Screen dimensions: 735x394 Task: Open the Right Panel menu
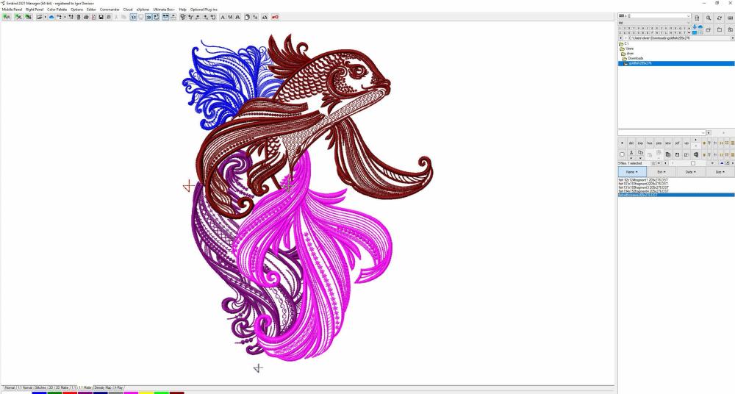(x=35, y=10)
